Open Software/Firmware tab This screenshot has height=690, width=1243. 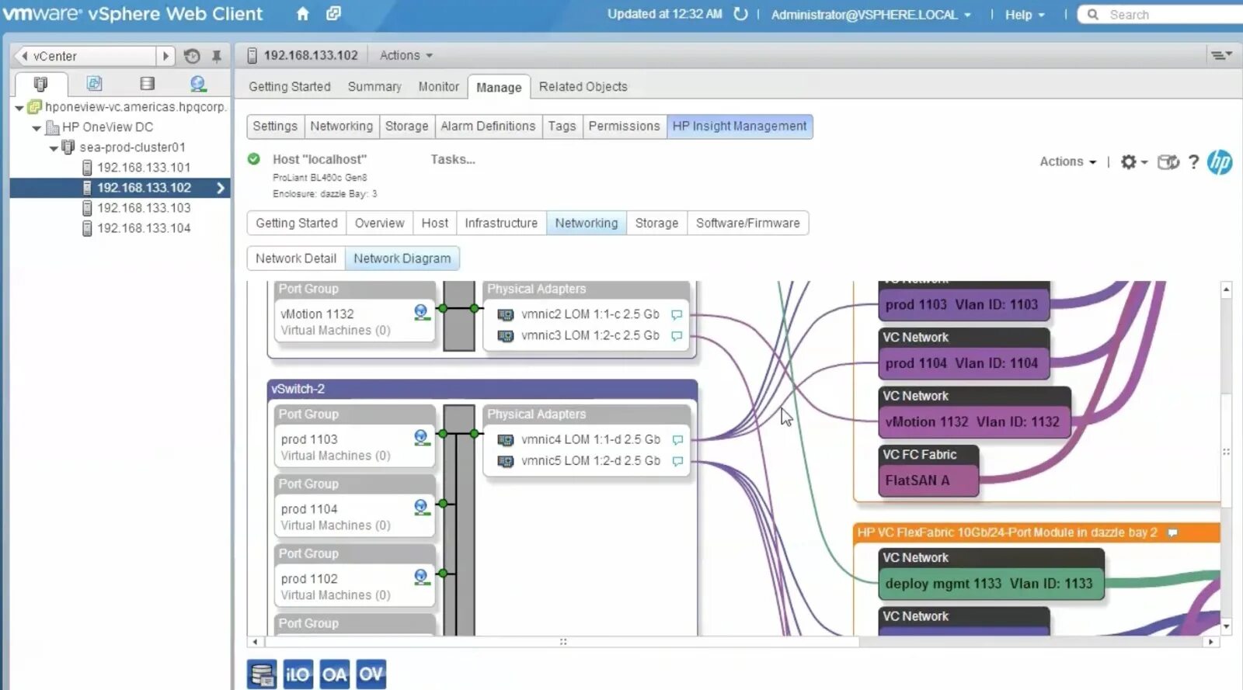748,224
